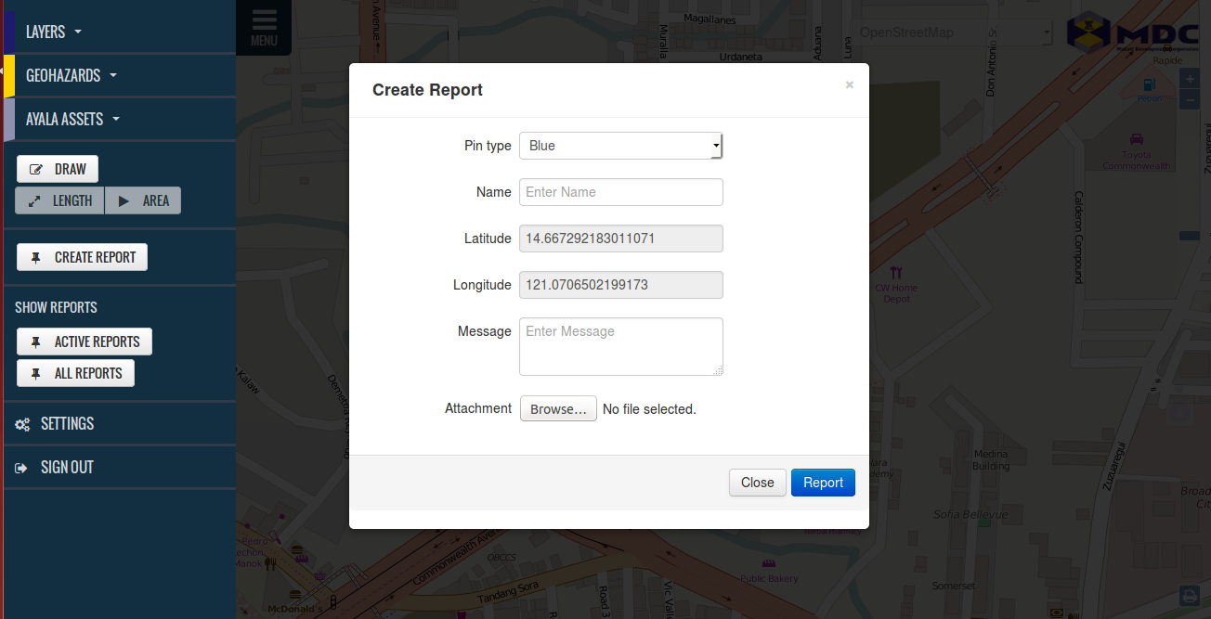Click the Name input field

(620, 192)
